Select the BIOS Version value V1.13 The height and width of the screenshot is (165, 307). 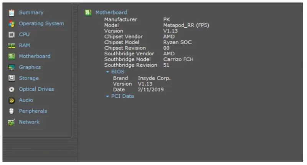(x=145, y=84)
